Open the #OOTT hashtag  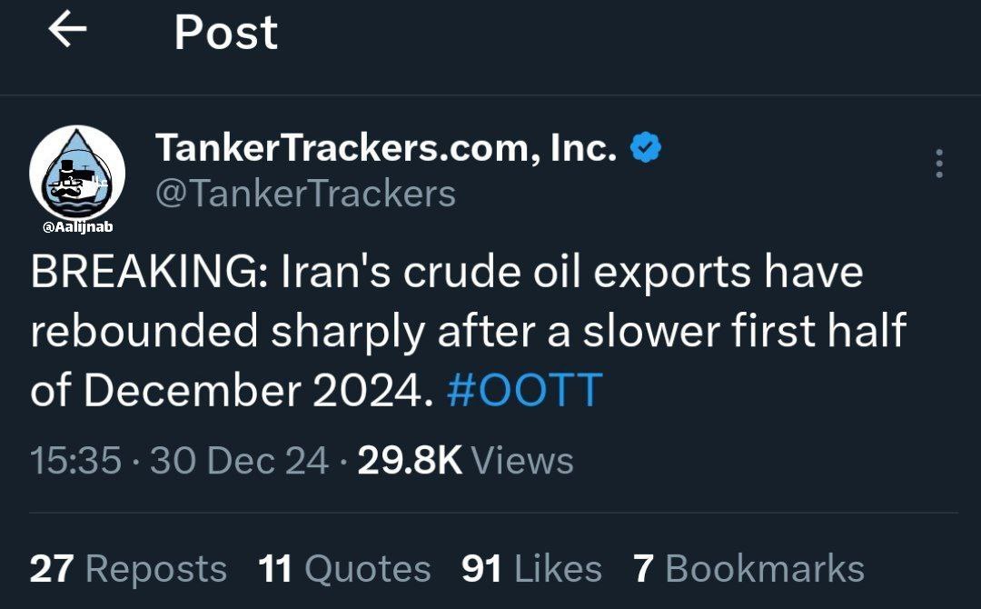525,390
